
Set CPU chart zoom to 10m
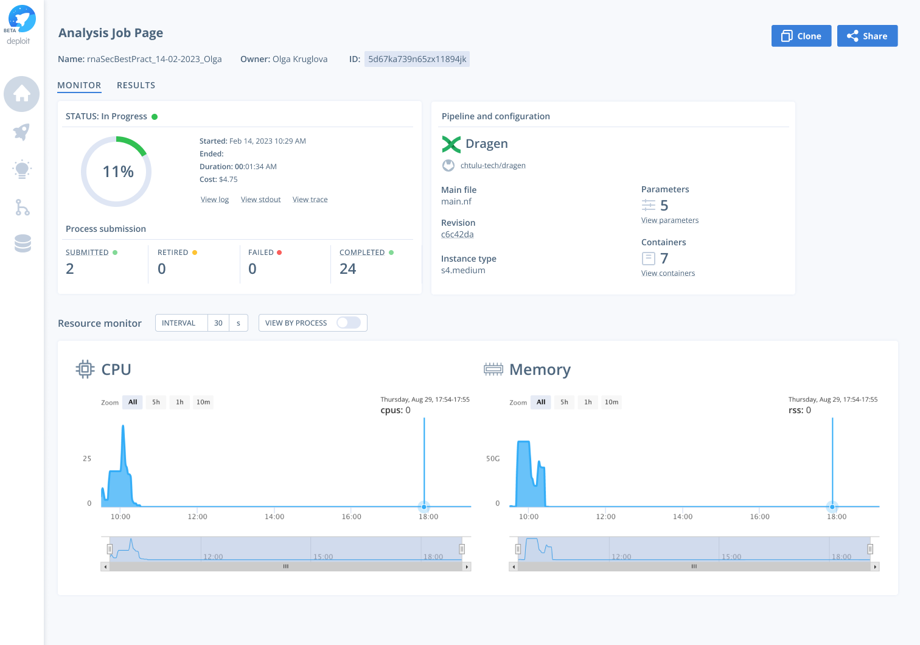[x=203, y=402]
